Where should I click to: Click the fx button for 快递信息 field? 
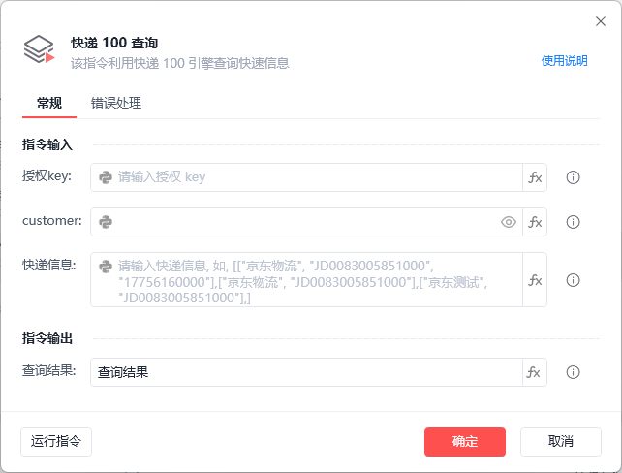pyautogui.click(x=535, y=280)
